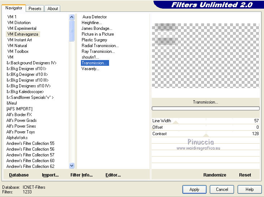Screen dimensions: 264x197
Task: Choose Picture in a Picture filter
Action: coord(98,34)
